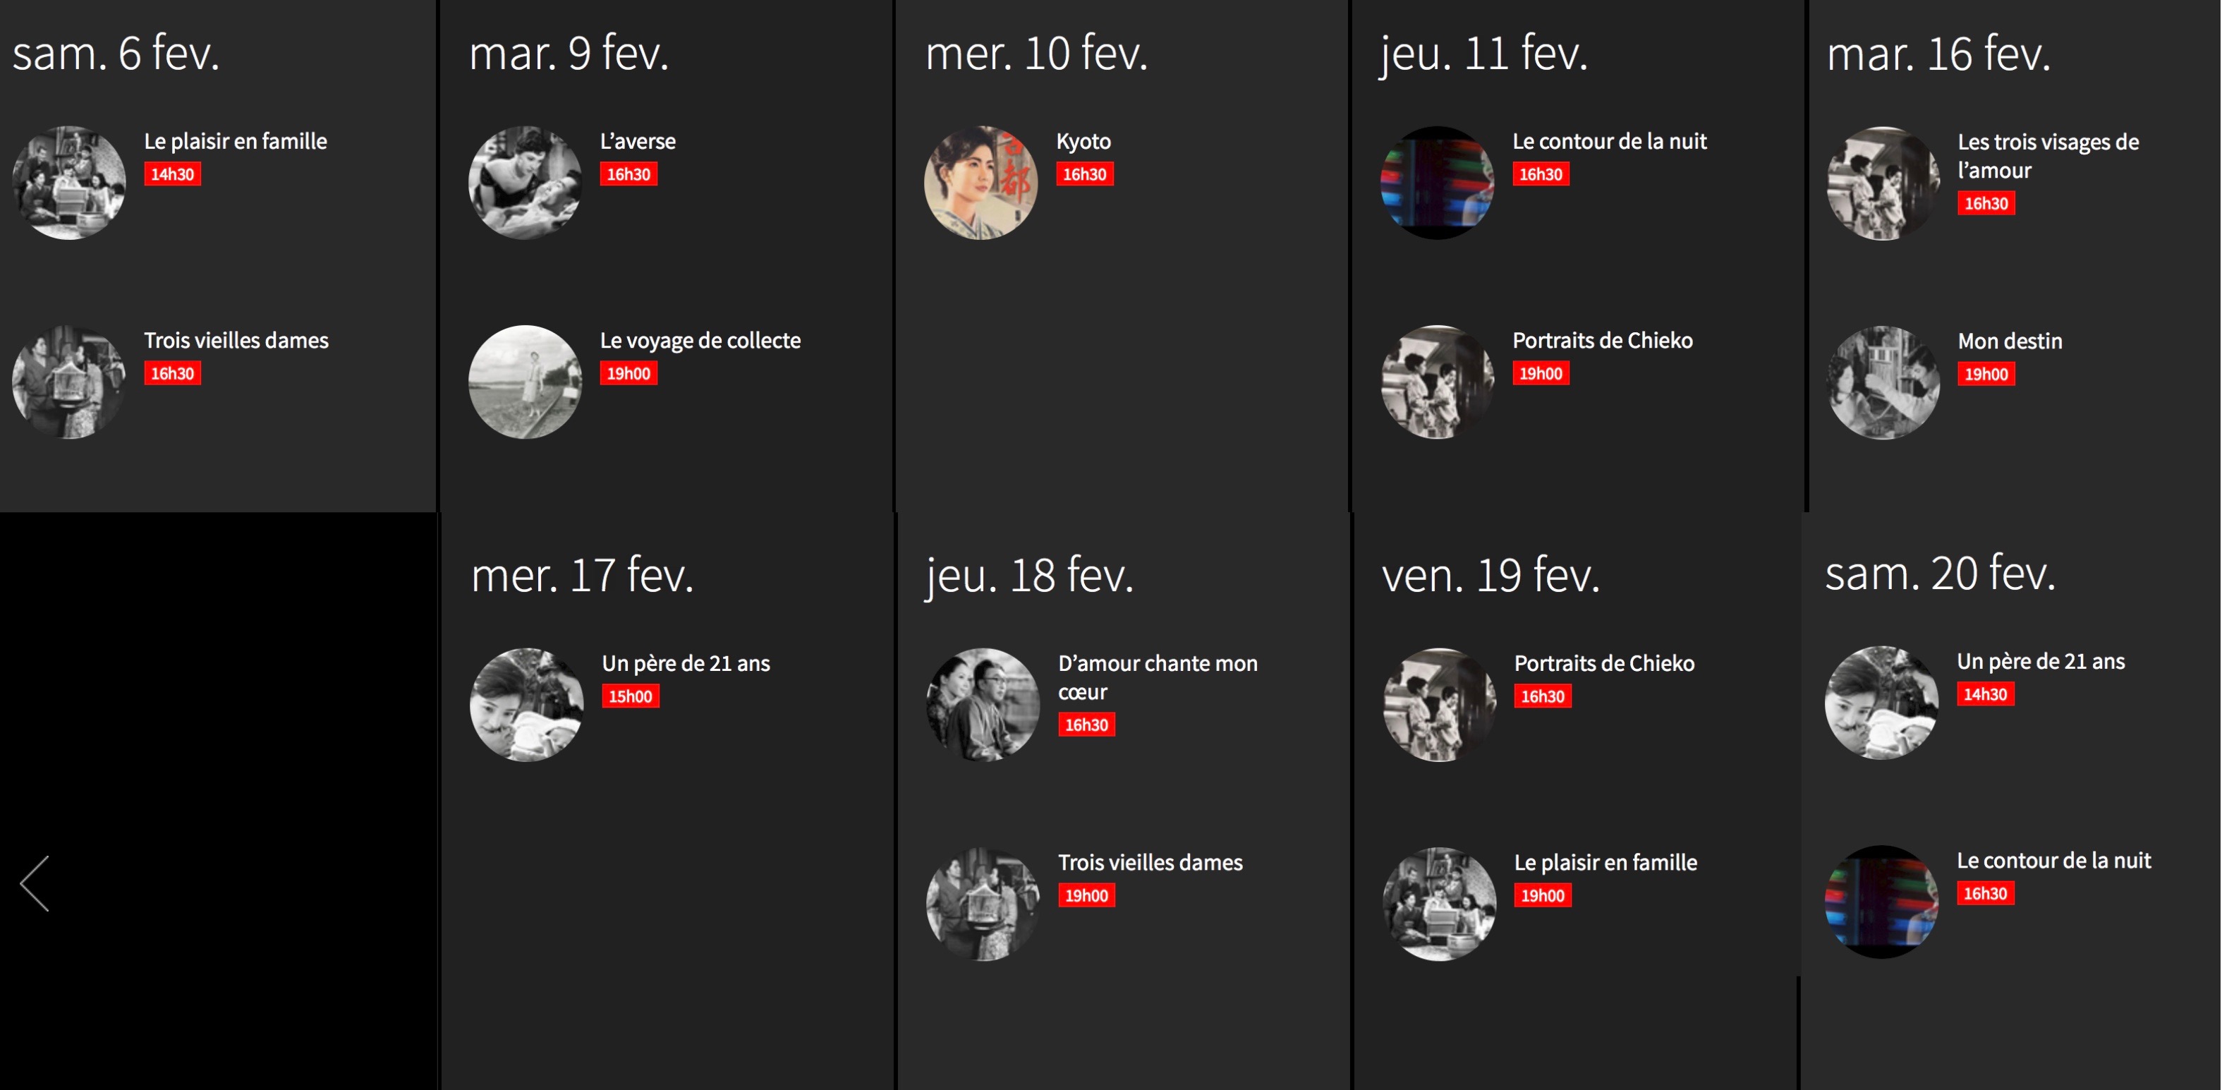This screenshot has height=1090, width=2222.
Task: Click D'amour chante mon cœur thumbnail
Action: pyautogui.click(x=983, y=705)
